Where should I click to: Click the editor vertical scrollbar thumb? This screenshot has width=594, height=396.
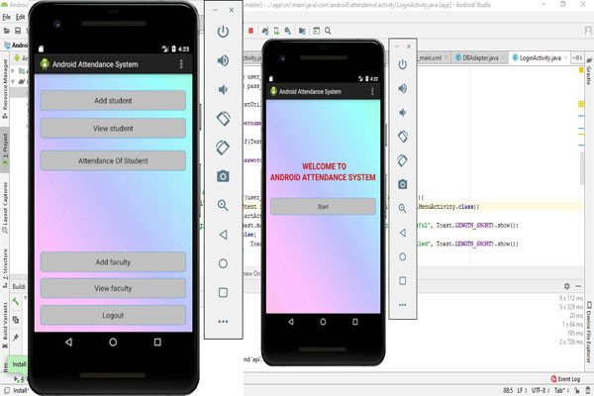tap(582, 168)
